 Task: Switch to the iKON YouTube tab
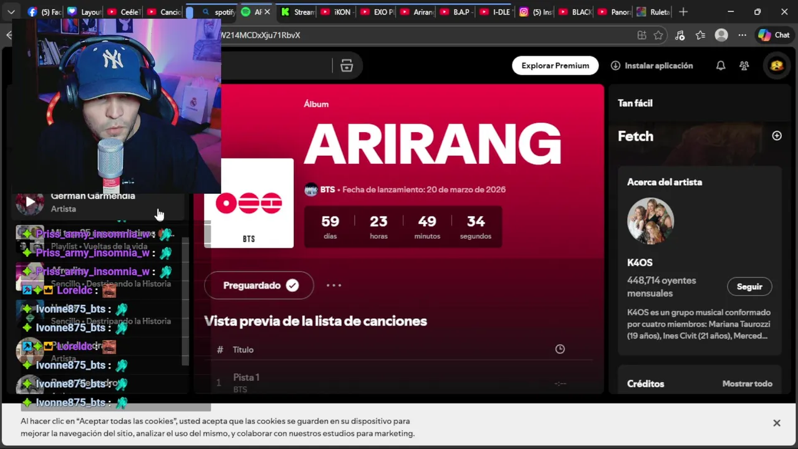tap(337, 12)
